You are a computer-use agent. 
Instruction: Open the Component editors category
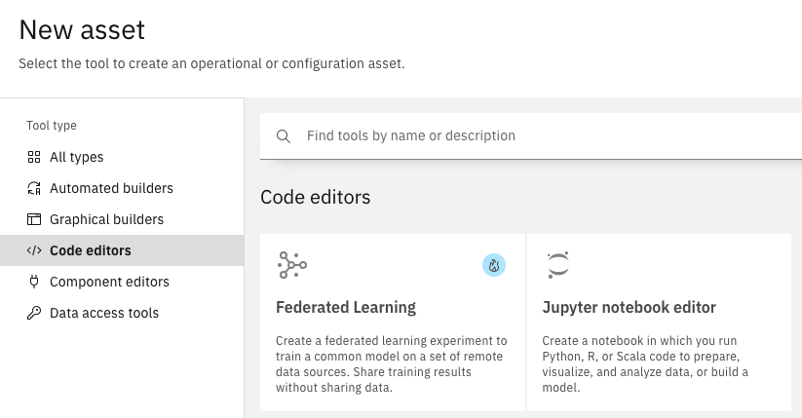point(109,282)
